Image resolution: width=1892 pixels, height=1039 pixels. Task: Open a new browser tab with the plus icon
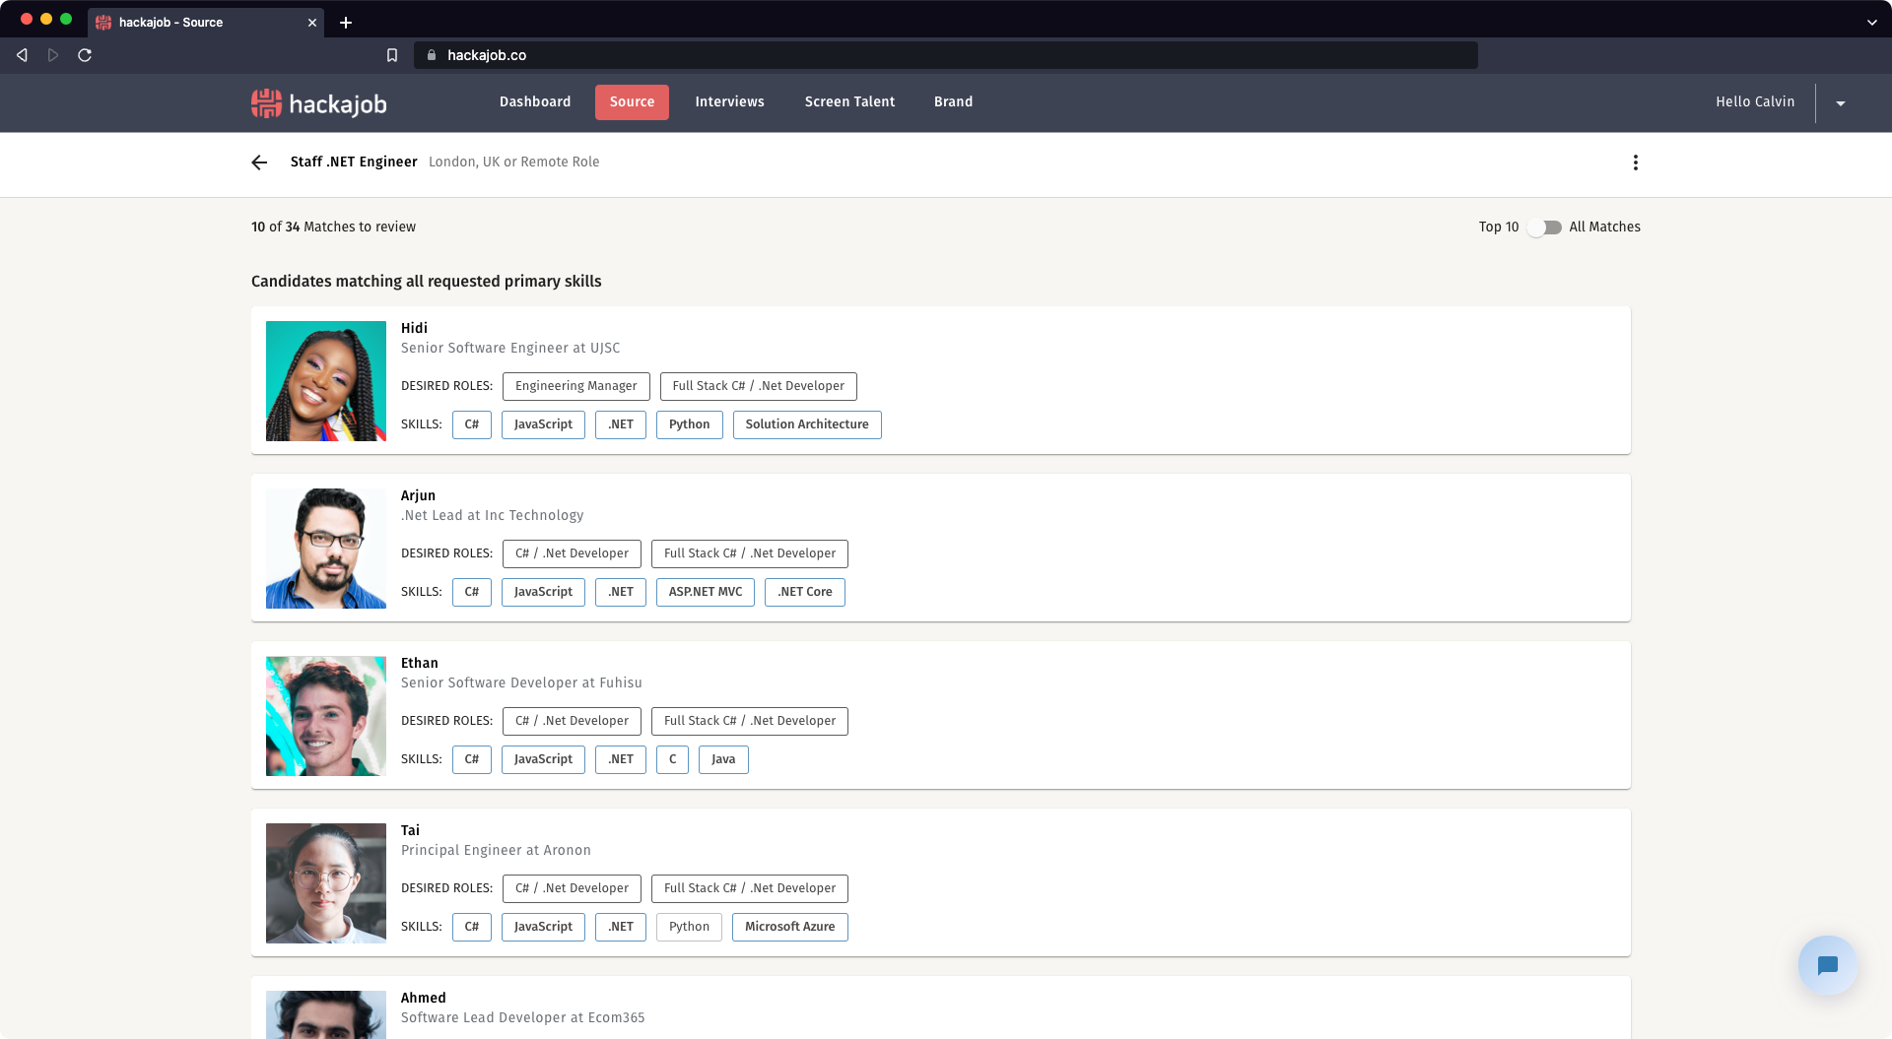[345, 22]
